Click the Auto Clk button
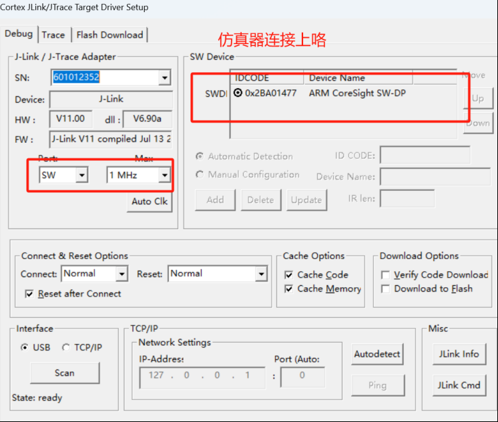This screenshot has width=498, height=422. (150, 202)
